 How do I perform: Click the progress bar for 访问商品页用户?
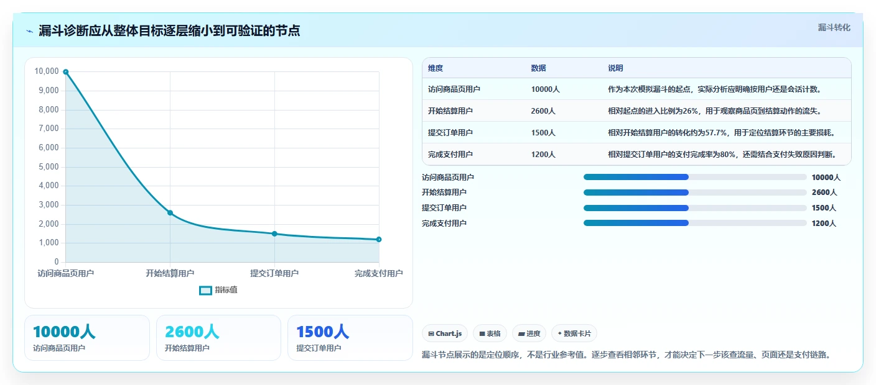click(x=695, y=177)
